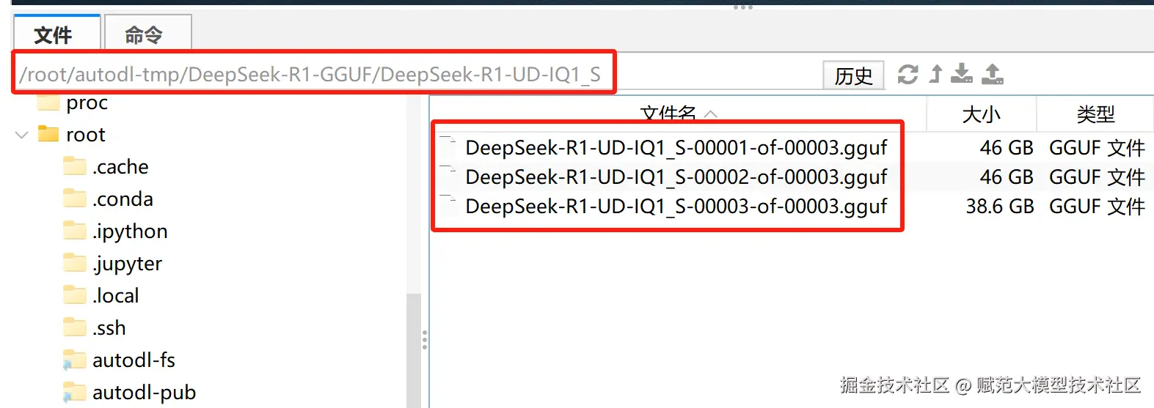Select file DeepSeek-R1-UD-IQ1_S-00001-of-00003.gguf
The height and width of the screenshot is (408, 1154).
point(676,148)
